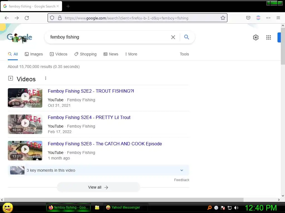Click the View all videos button
Viewport: 285px width, 213px height.
(98, 187)
